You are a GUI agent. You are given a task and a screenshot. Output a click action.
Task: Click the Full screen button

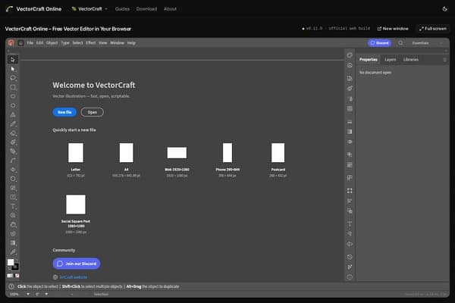(x=433, y=29)
